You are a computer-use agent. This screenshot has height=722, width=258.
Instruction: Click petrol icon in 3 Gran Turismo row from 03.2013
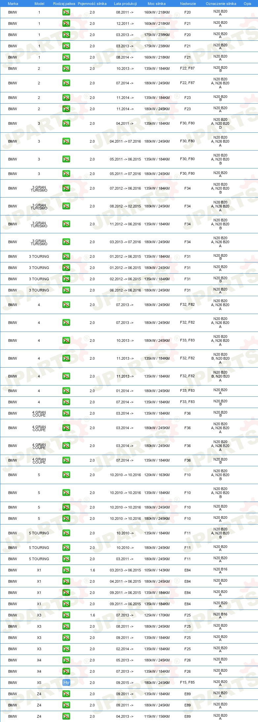66,242
